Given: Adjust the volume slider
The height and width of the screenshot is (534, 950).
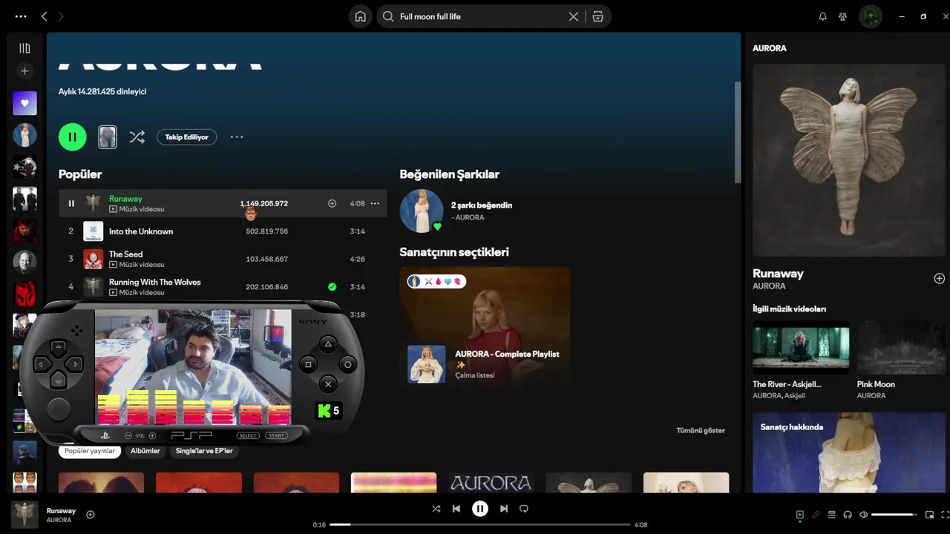Looking at the screenshot, I should pyautogui.click(x=895, y=515).
